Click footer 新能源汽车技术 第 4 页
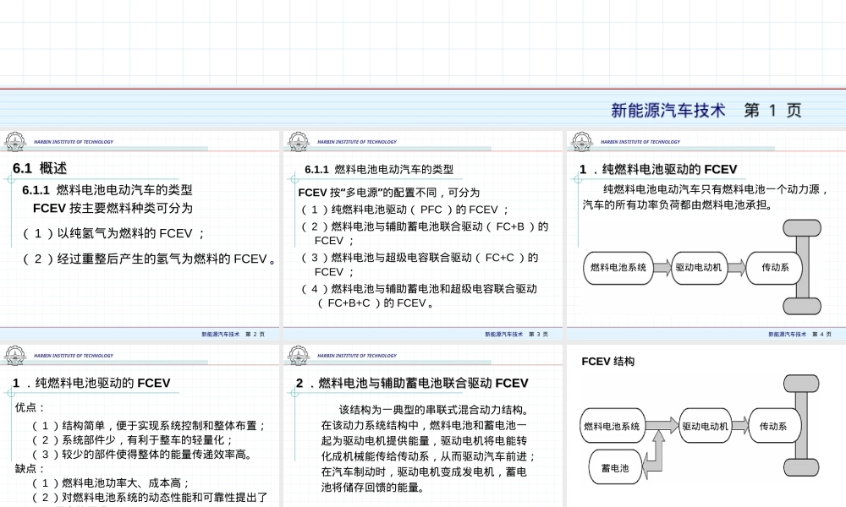 tap(799, 334)
